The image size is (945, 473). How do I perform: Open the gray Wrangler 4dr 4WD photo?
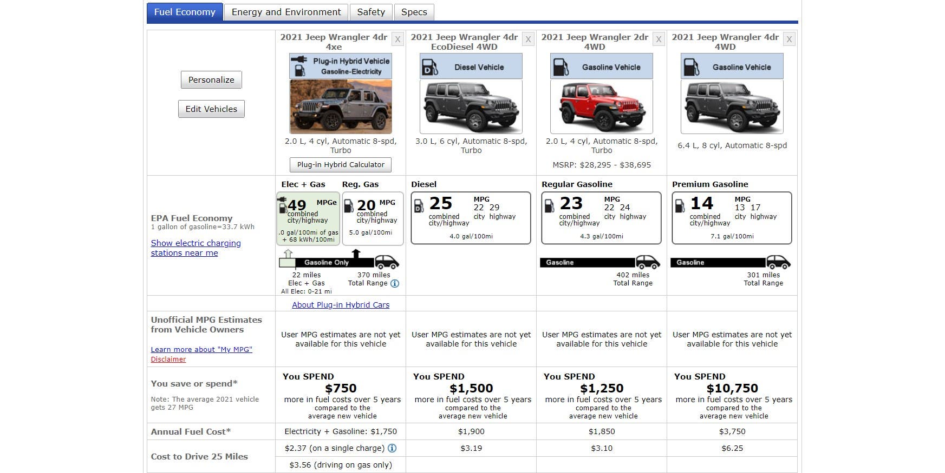pos(732,106)
